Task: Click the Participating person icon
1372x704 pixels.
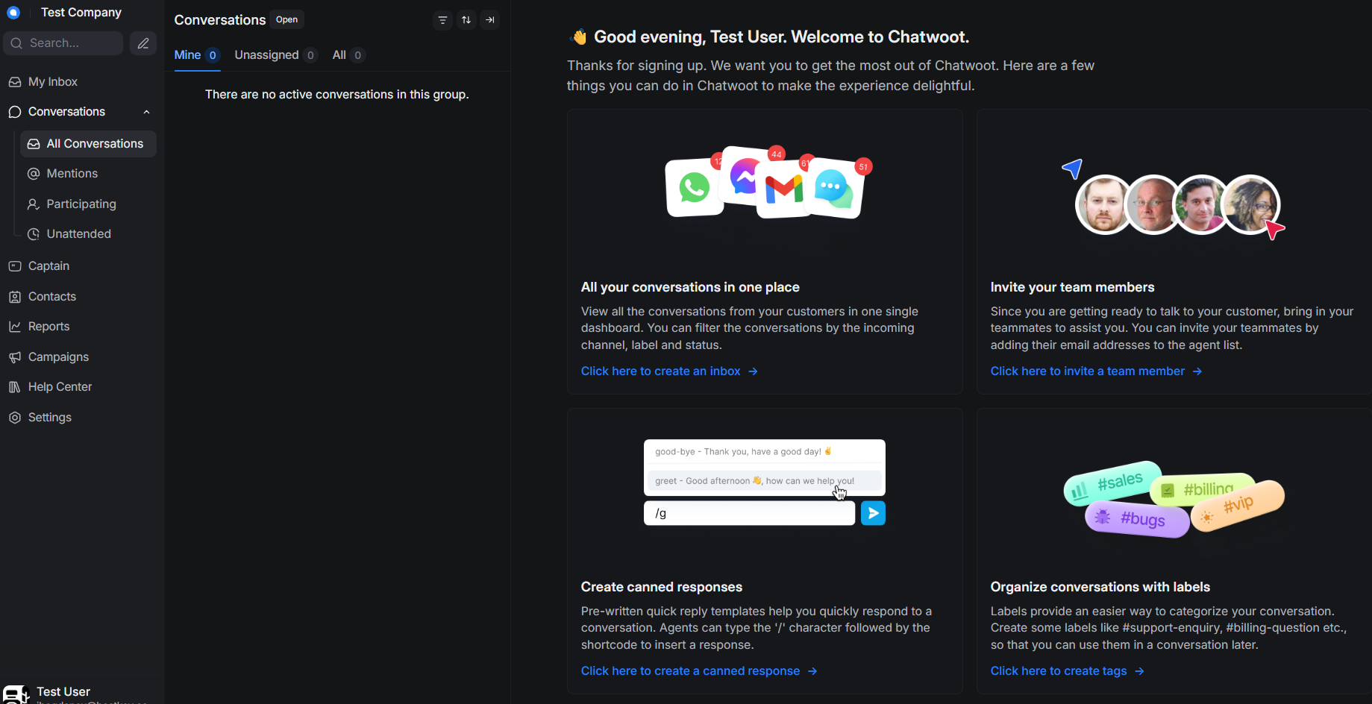Action: 34,204
